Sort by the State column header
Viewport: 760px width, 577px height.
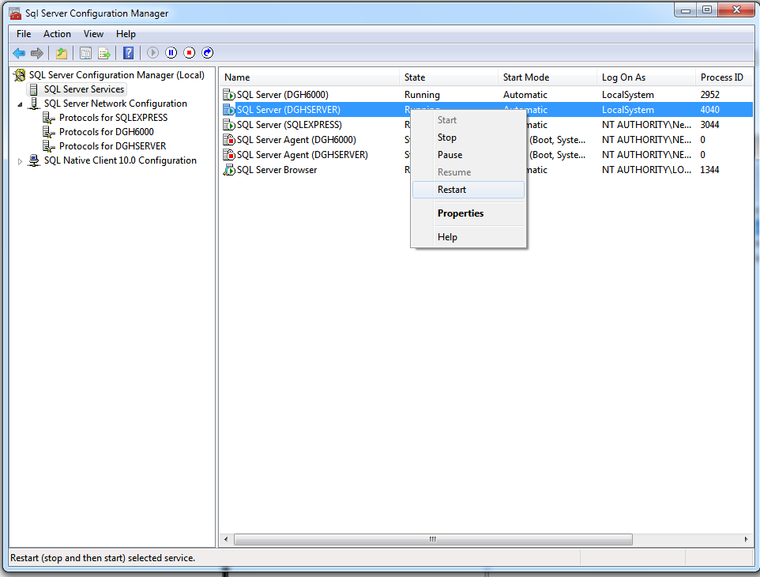click(449, 77)
